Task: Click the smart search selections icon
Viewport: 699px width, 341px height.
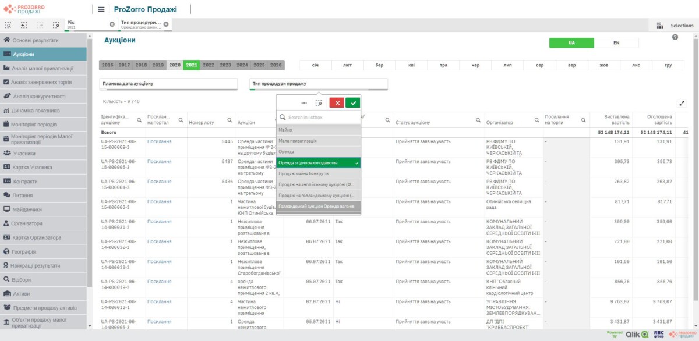Action: [x=8, y=25]
